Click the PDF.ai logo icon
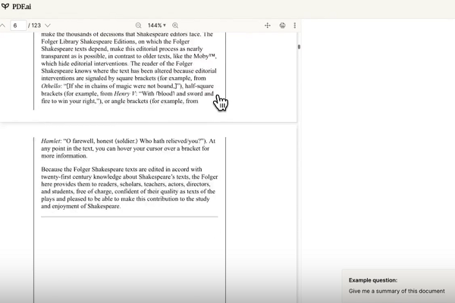The image size is (455, 303). coord(5,6)
